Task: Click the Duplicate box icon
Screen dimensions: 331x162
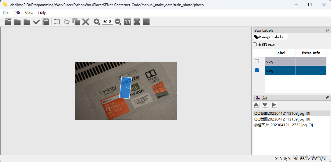Action: point(76,22)
